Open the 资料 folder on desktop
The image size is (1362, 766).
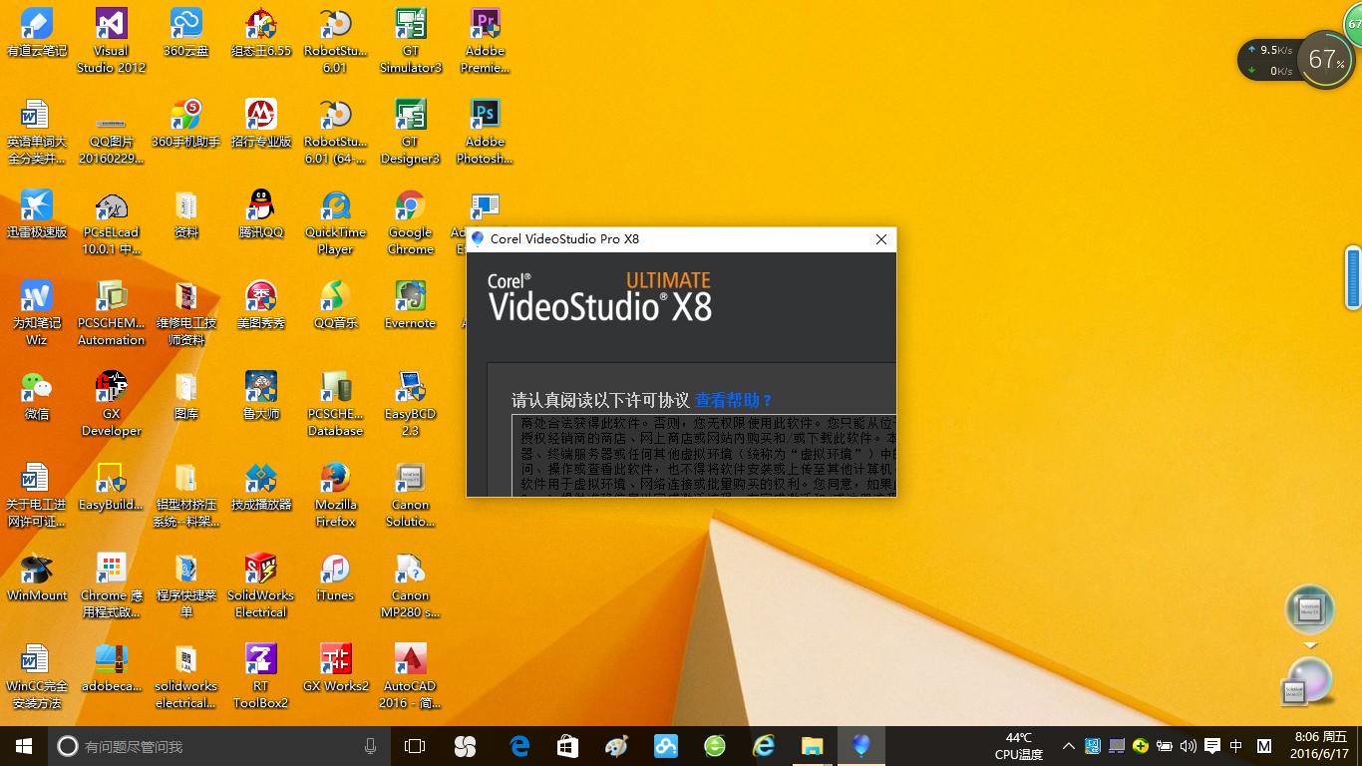[x=186, y=214]
